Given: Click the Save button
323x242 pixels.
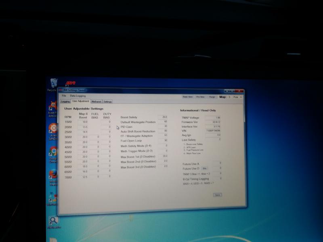Looking at the screenshot, I should pos(218,195).
